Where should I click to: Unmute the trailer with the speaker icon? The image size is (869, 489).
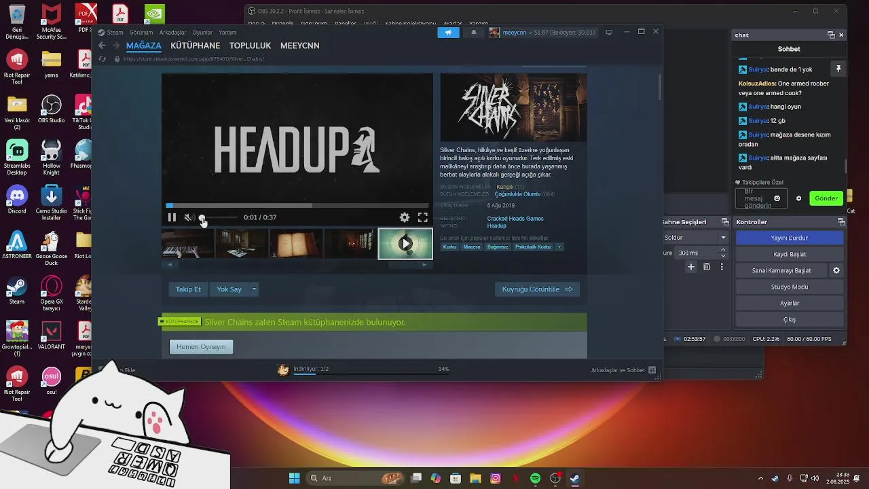[x=189, y=217]
